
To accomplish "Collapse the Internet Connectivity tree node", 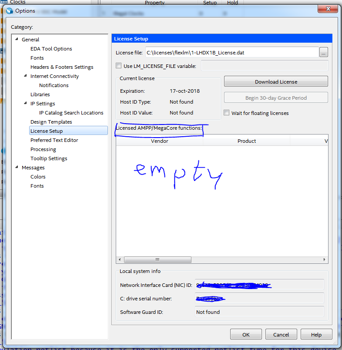I will tap(25, 76).
